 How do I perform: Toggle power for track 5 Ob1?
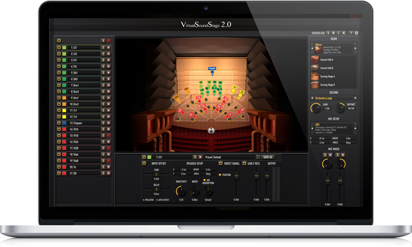59,73
